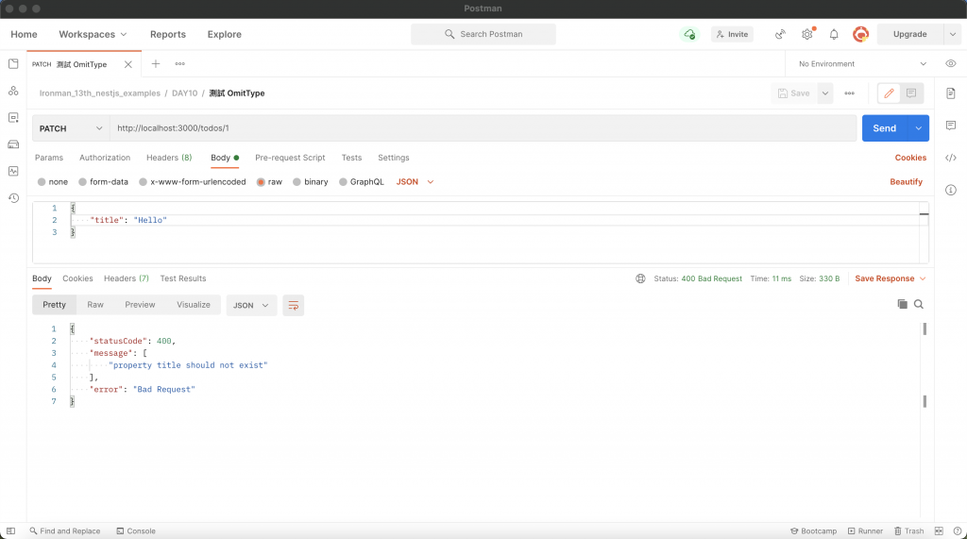Select x-www-form-urlencoded radio
This screenshot has width=967, height=539.
(x=143, y=182)
